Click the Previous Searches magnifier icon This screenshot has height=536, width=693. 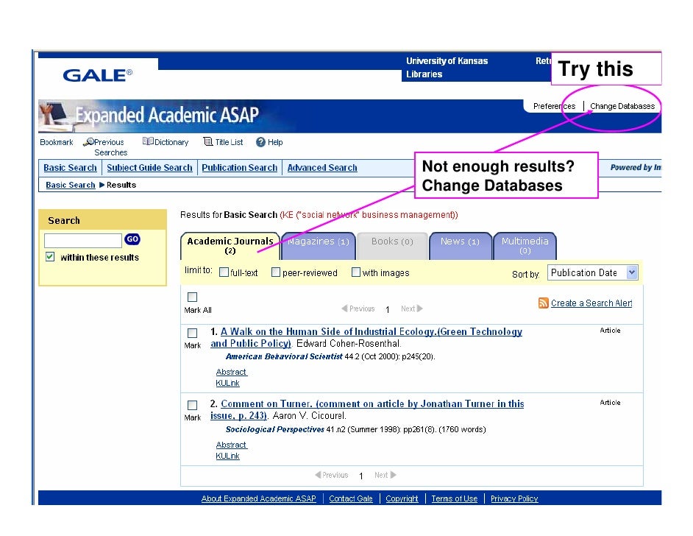coord(88,142)
